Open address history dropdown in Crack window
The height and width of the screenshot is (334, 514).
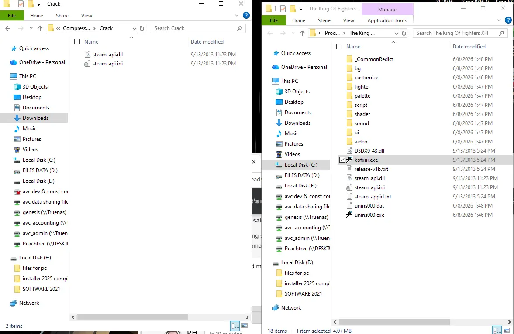click(x=134, y=28)
